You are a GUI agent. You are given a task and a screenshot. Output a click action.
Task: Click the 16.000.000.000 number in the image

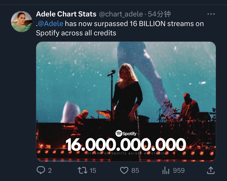point(126,144)
